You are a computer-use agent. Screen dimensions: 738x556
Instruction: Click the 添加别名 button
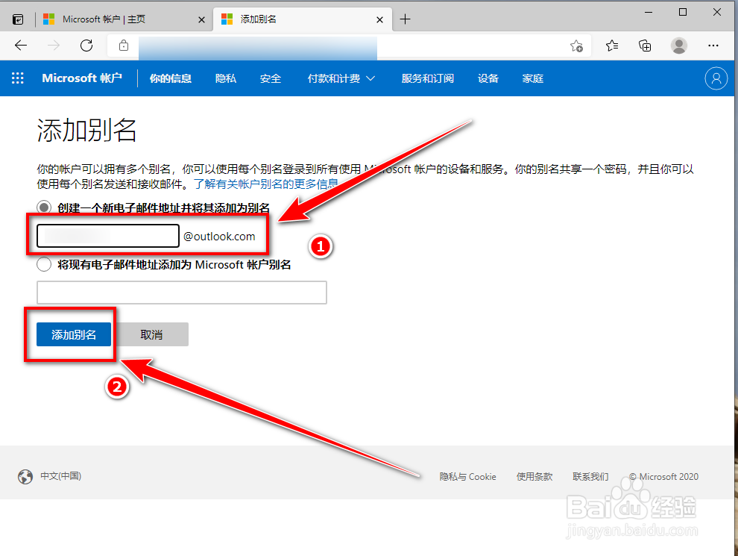click(74, 334)
